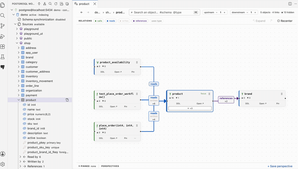Toggle the writes relation filter

(x=124, y=21)
